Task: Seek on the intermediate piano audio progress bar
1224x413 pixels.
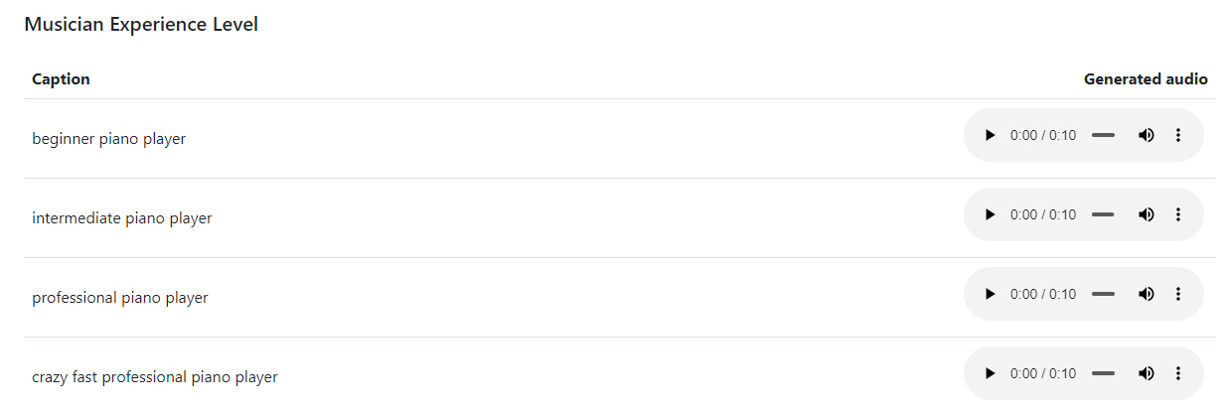Action: (x=1103, y=214)
